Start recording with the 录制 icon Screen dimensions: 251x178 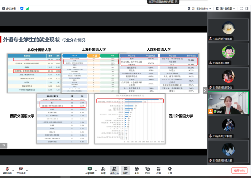click(136, 170)
